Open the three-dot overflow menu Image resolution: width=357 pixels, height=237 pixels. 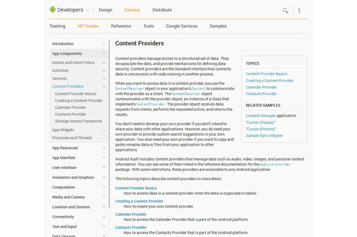coord(299,10)
